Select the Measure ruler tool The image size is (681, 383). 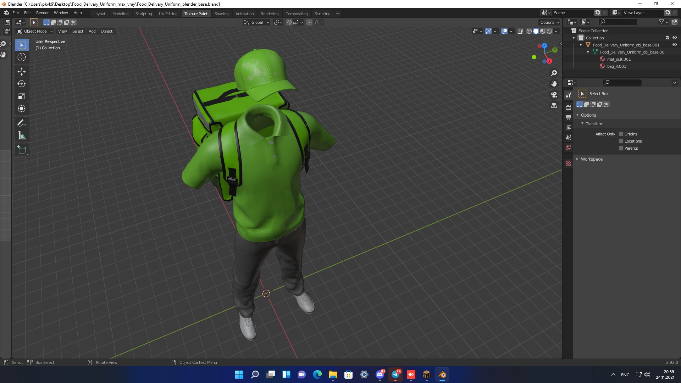tap(22, 136)
